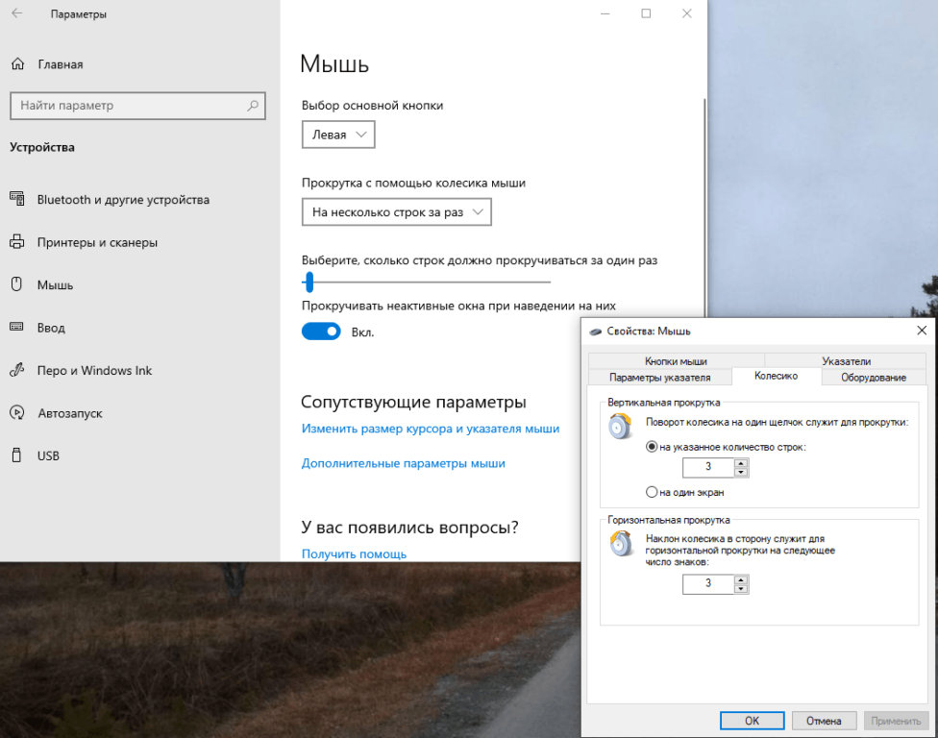Close the Свойства: Мышь dialog
Image resolution: width=938 pixels, height=738 pixels.
pos(922,331)
